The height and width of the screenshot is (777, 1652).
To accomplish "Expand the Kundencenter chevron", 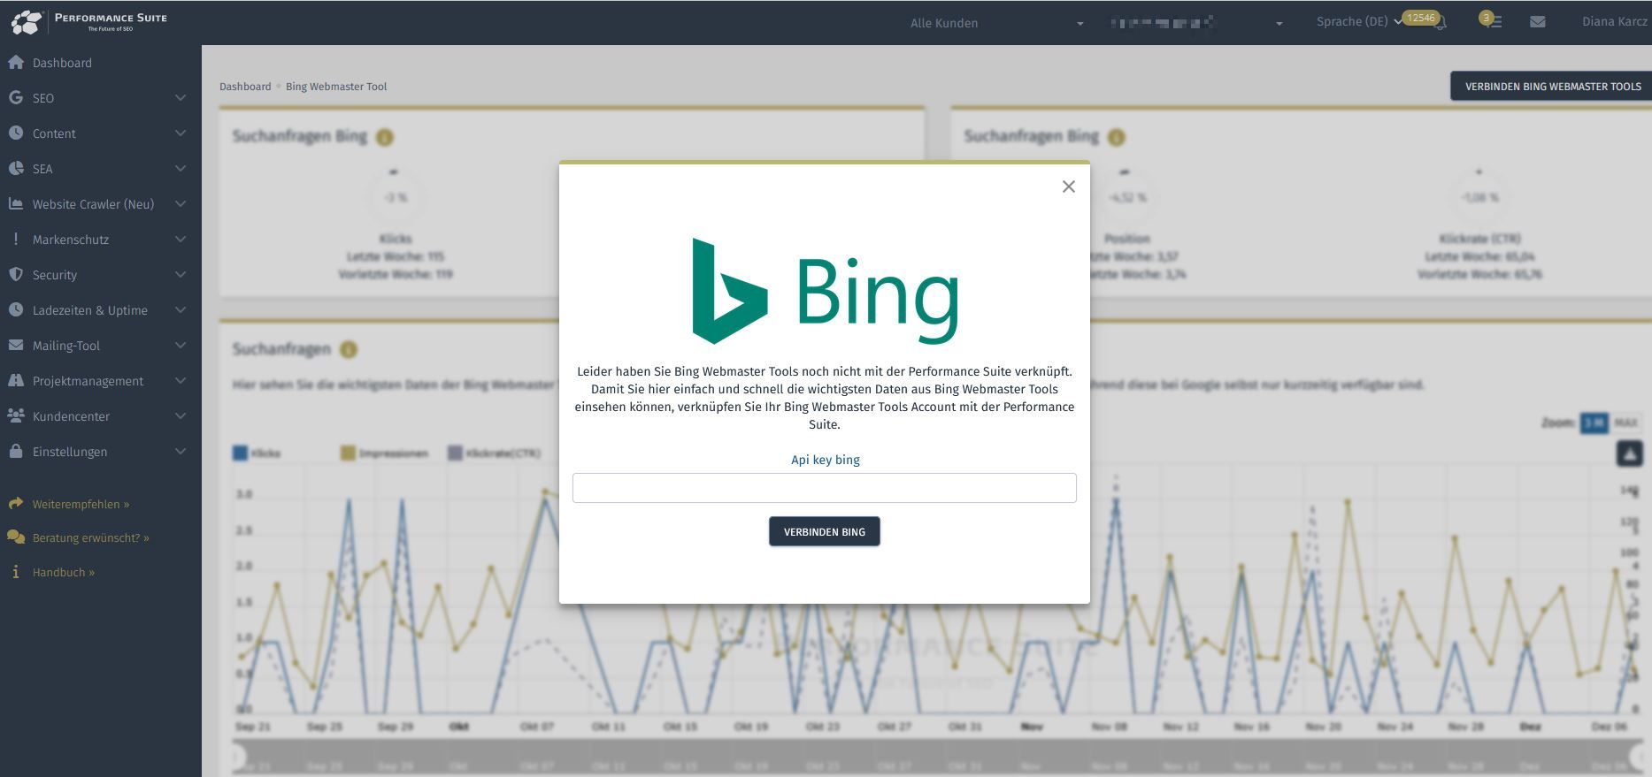I will pos(181,416).
